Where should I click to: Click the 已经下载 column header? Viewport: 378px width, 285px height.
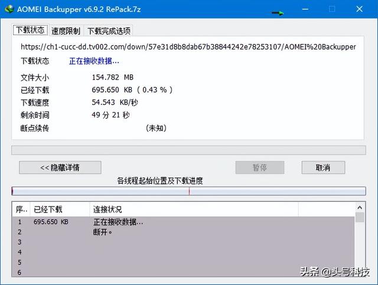[60, 209]
